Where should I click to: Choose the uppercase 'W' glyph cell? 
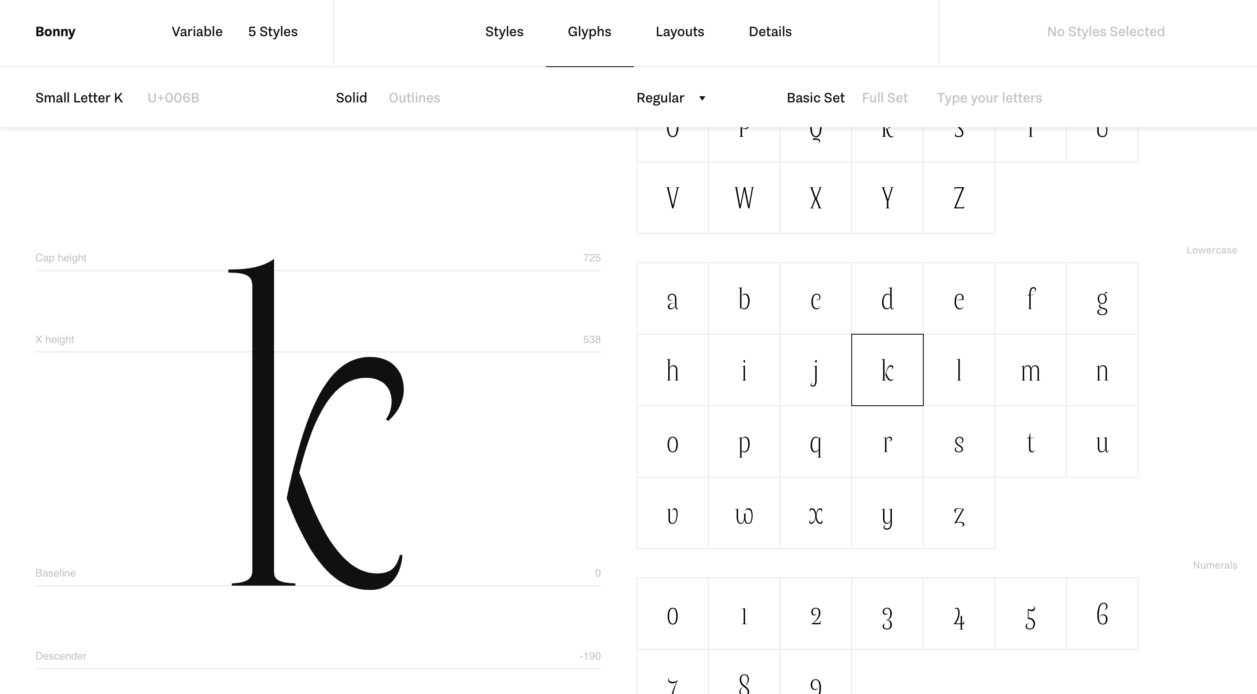click(744, 198)
